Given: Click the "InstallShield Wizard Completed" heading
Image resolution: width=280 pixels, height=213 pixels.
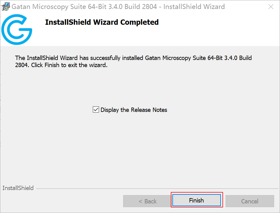Looking at the screenshot, I should [102, 22].
